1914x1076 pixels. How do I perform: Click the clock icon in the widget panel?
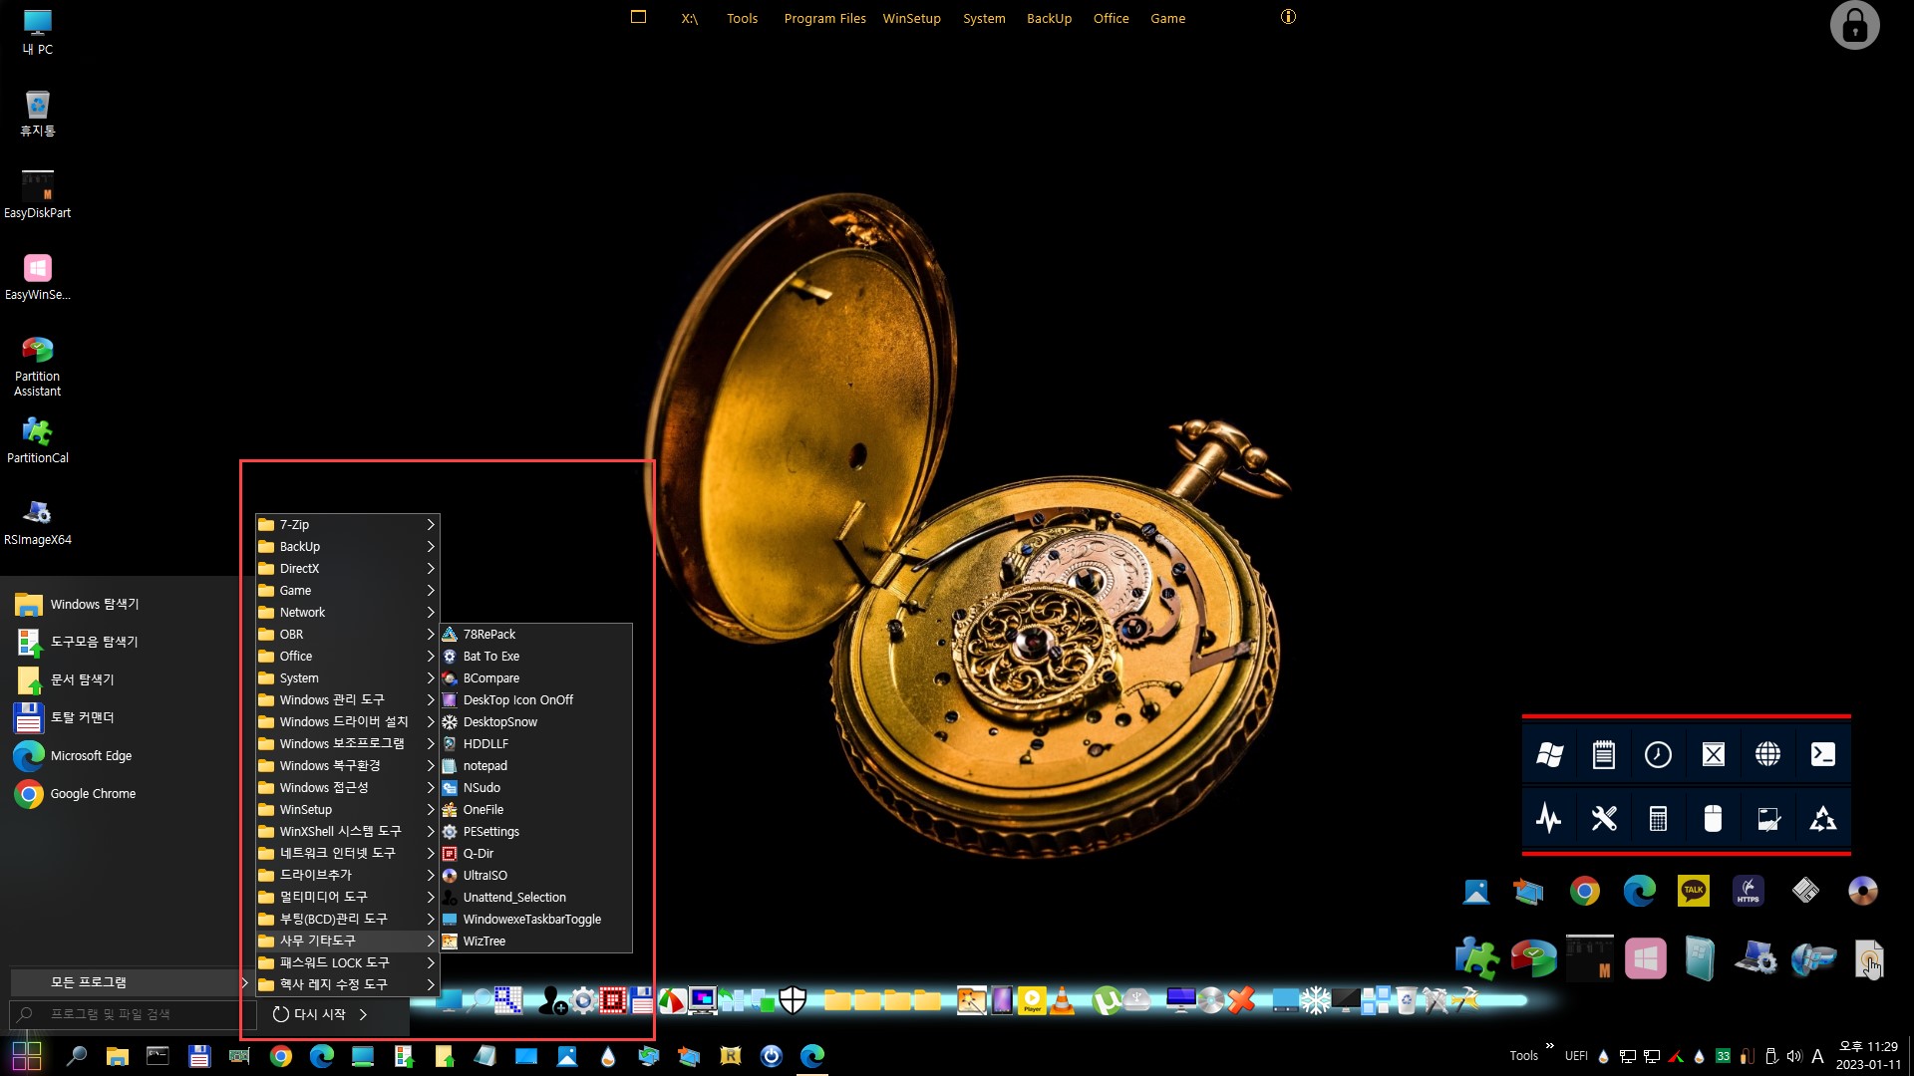pyautogui.click(x=1658, y=755)
